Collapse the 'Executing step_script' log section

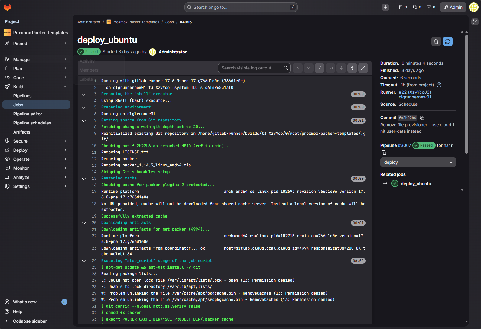click(x=84, y=261)
